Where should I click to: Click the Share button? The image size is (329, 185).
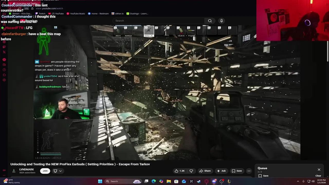coord(205,171)
